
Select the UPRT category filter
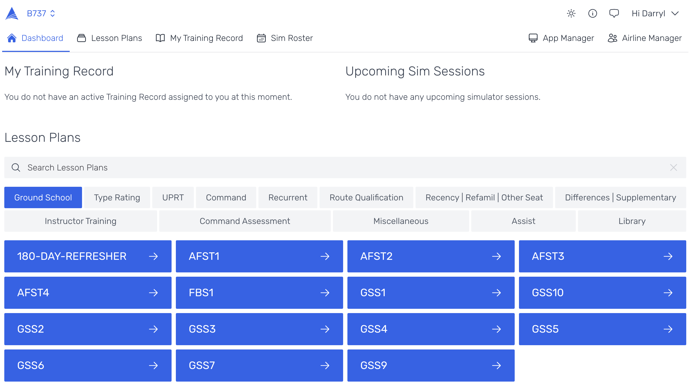[173, 197]
